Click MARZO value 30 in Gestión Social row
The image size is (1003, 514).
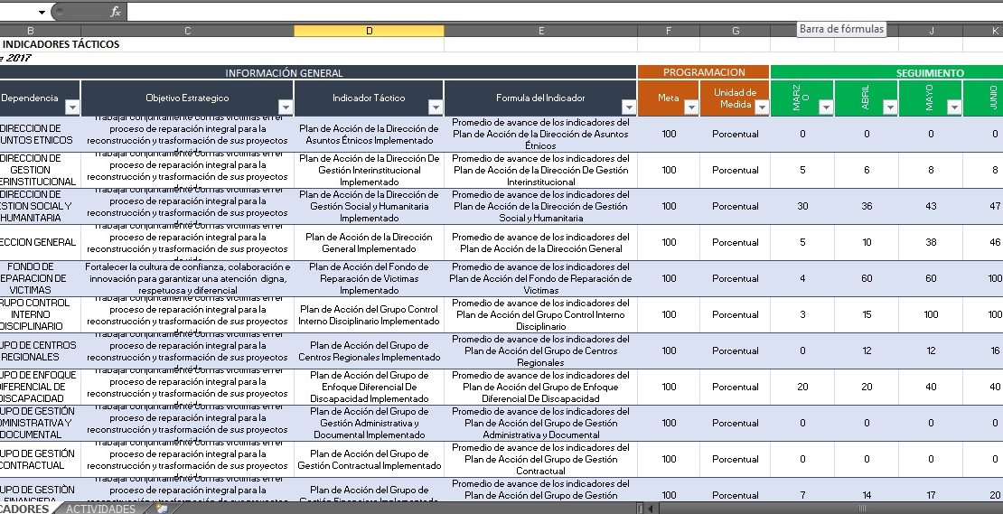pyautogui.click(x=802, y=206)
